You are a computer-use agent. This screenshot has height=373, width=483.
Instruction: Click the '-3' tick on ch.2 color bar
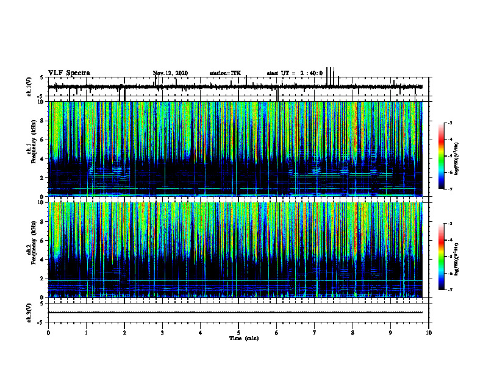point(450,224)
